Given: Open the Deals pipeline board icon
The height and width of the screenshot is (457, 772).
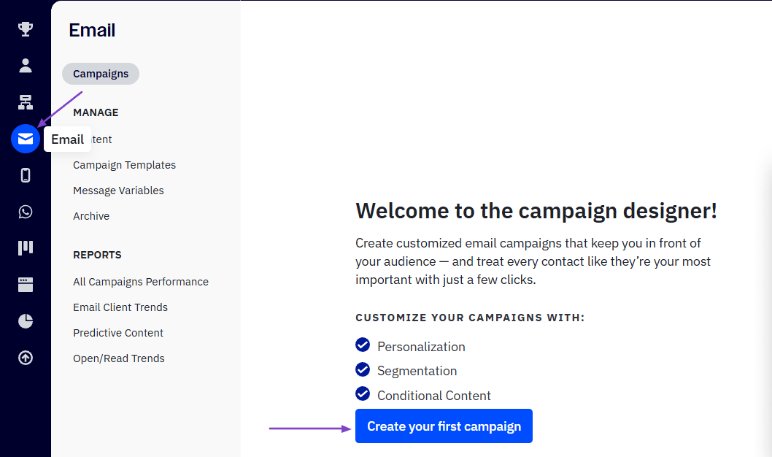Looking at the screenshot, I should click(26, 247).
